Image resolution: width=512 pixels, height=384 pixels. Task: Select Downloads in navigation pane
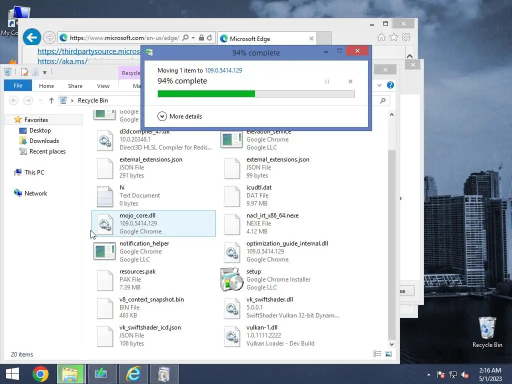44,140
